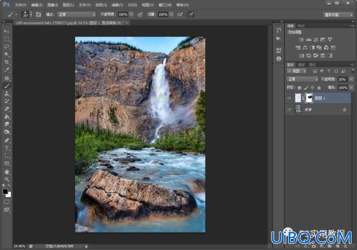Open the Info panel icon
This screenshot has width=357, height=250.
tap(279, 59)
